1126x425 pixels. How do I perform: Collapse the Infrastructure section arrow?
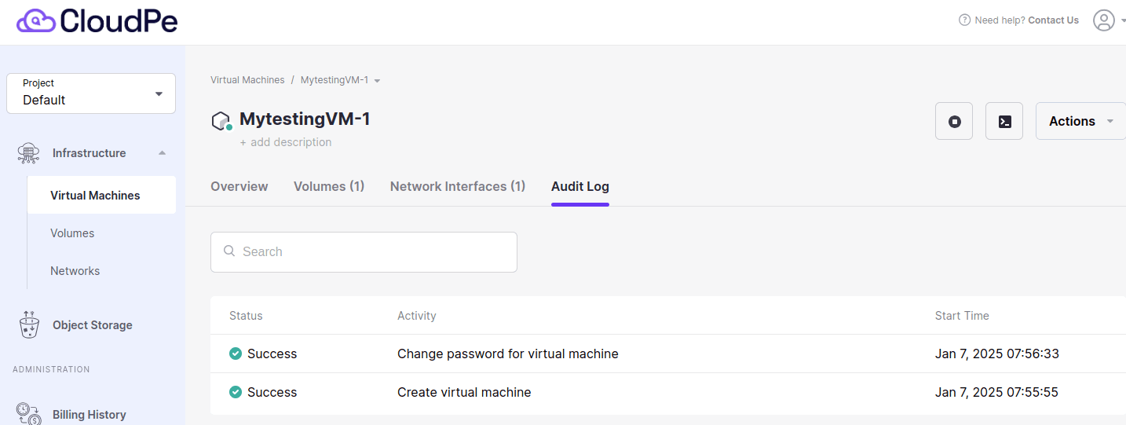coord(162,153)
